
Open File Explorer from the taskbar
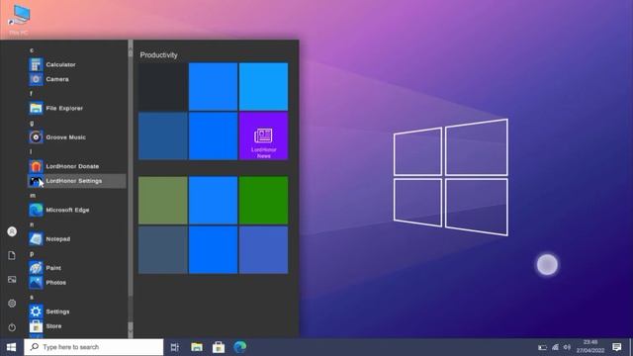point(197,347)
